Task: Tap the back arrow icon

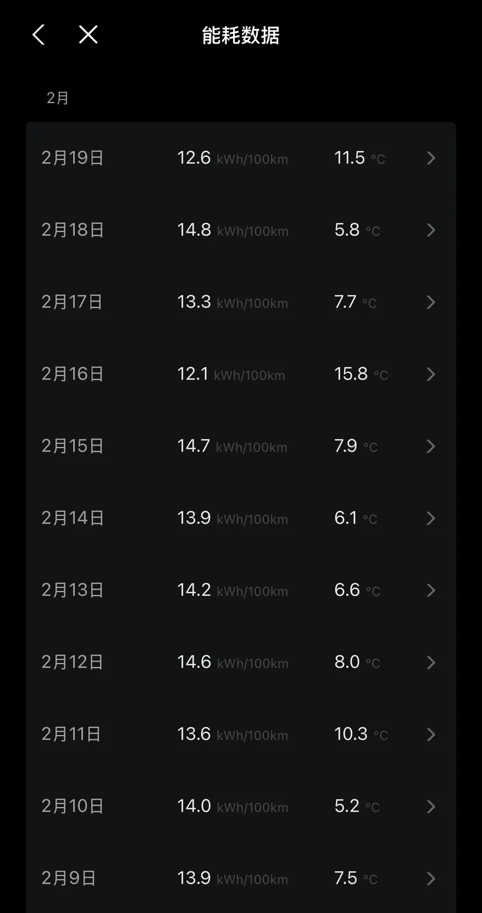Action: point(39,35)
